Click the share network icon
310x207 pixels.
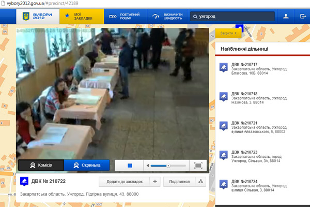(201, 182)
